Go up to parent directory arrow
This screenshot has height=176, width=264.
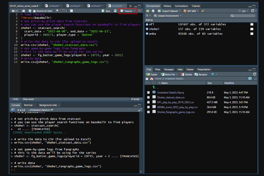[x=154, y=87]
